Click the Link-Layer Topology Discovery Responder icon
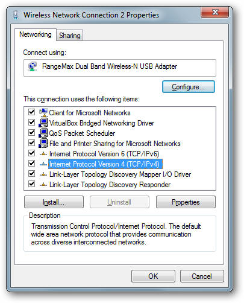 [x=43, y=185]
